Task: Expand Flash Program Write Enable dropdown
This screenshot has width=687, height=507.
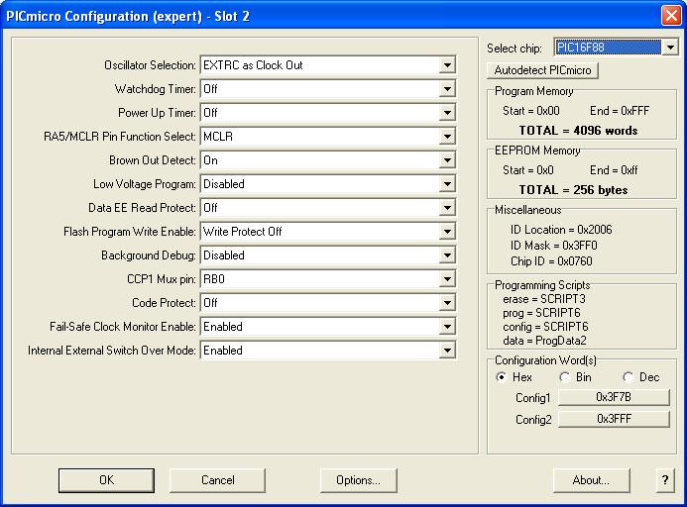Action: point(447,232)
